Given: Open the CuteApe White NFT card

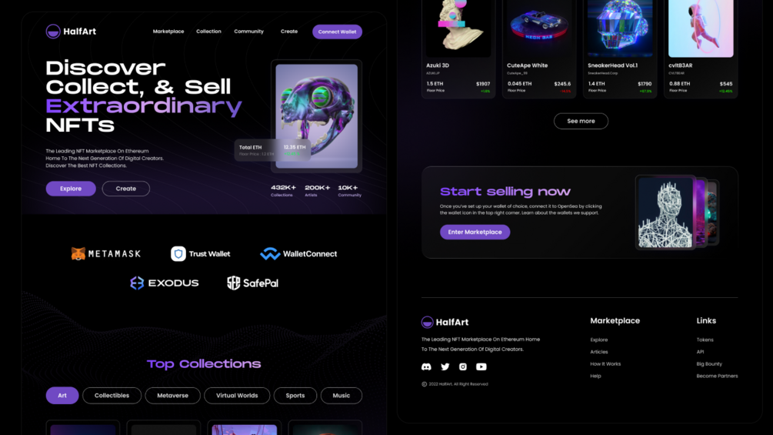Looking at the screenshot, I should [539, 49].
